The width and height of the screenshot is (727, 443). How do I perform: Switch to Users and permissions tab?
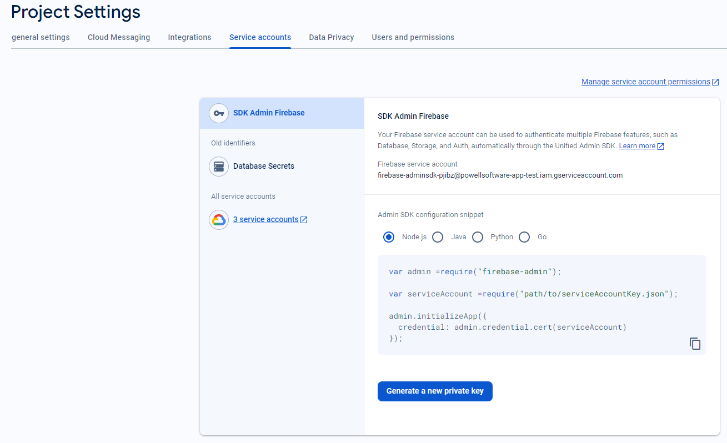[x=413, y=37]
